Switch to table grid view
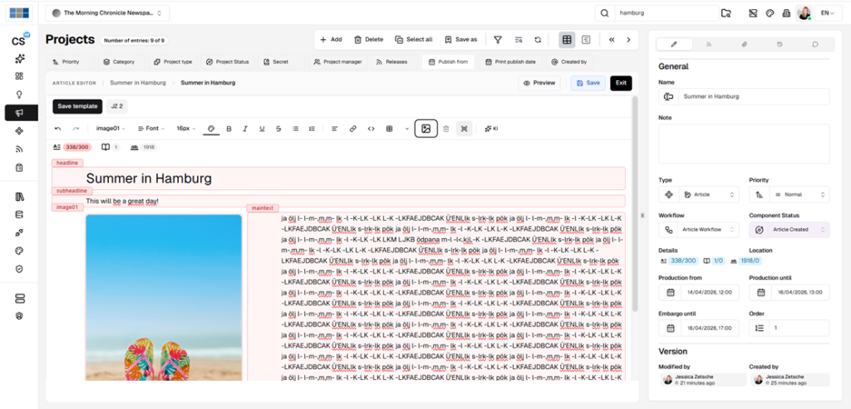The image size is (851, 409). [x=567, y=39]
